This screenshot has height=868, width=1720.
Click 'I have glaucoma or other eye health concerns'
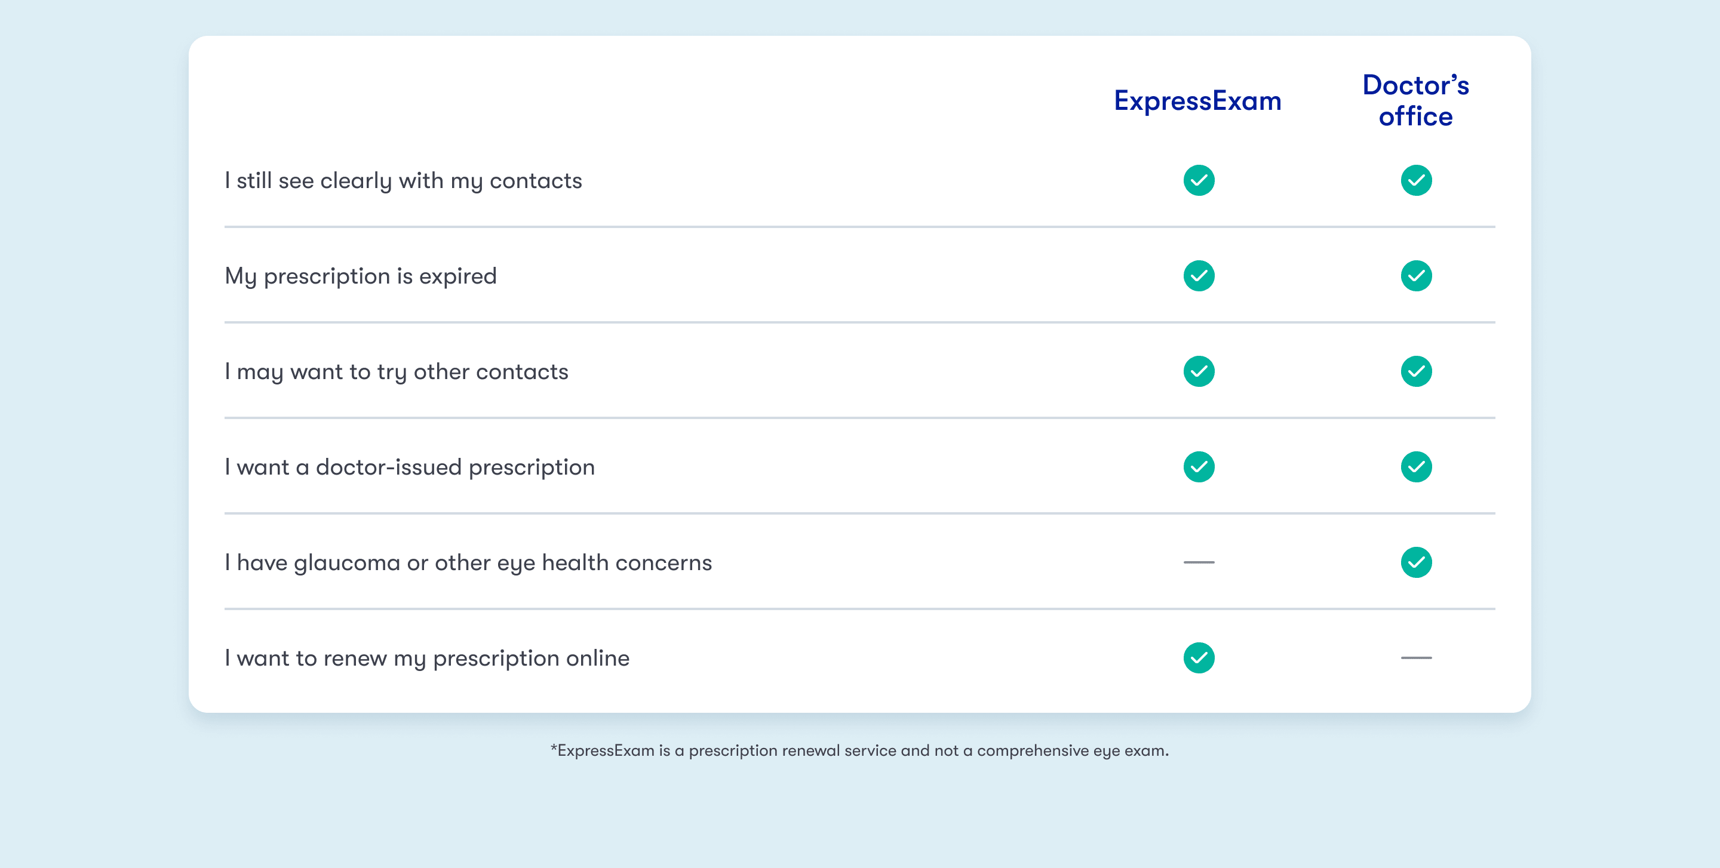(x=468, y=562)
